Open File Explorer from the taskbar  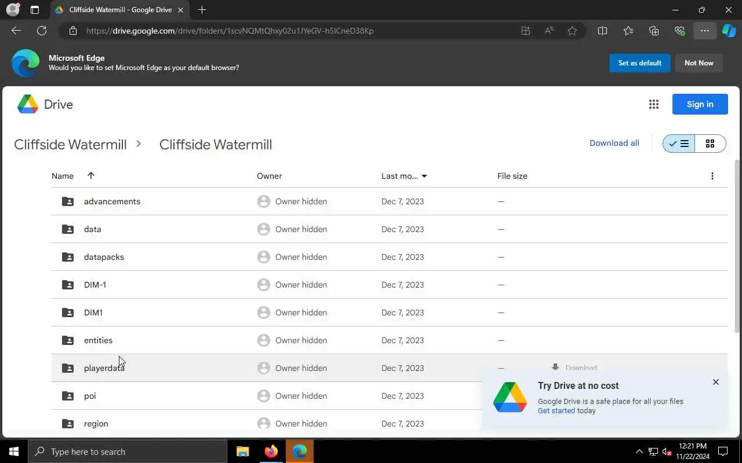(243, 451)
